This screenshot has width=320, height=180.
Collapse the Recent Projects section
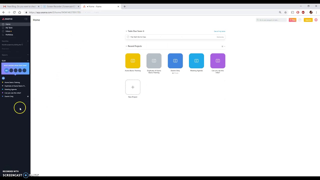[126, 46]
